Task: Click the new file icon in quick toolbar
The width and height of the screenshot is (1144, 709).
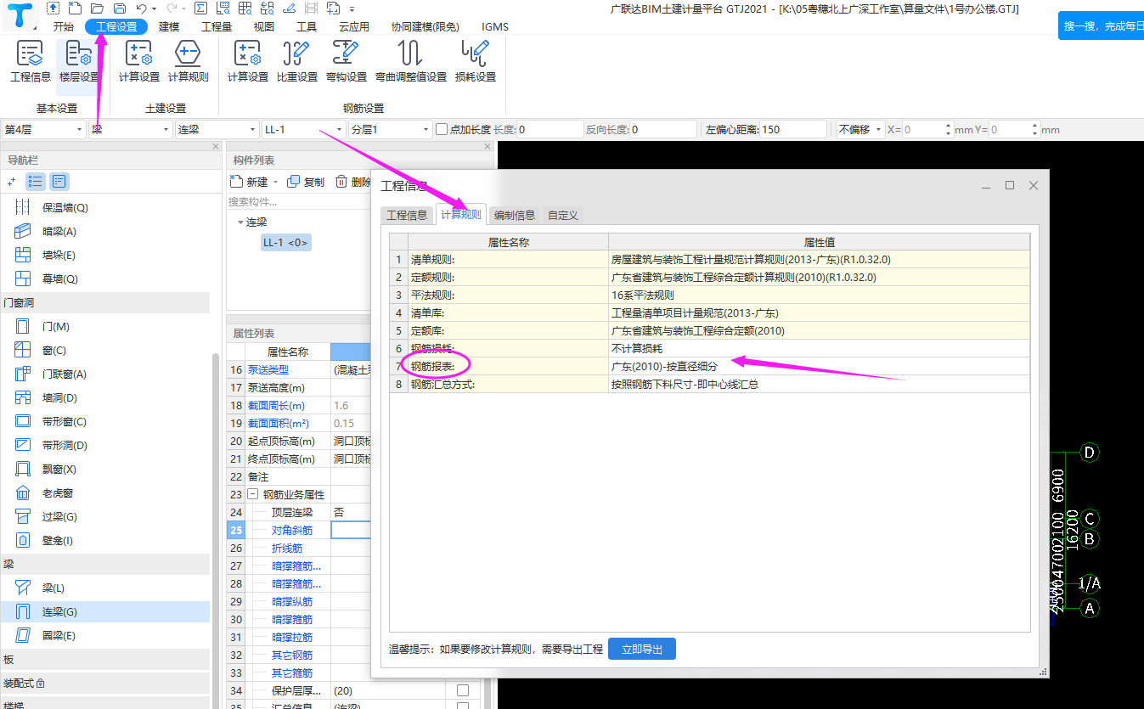Action: click(76, 8)
